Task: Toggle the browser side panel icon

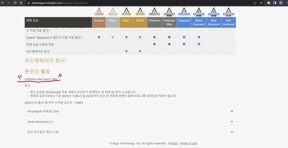Action: tap(275, 3)
